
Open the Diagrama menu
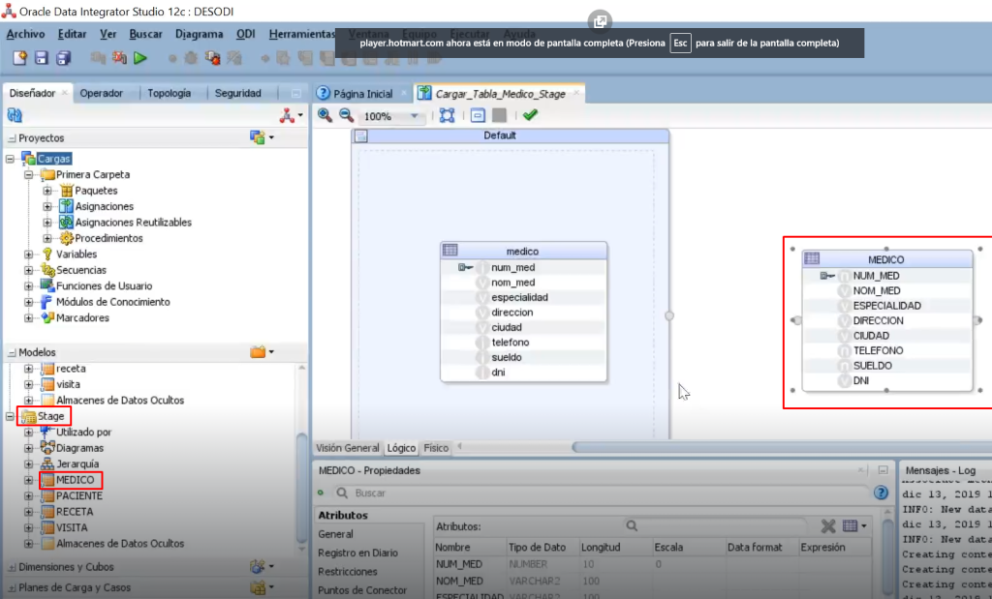coord(199,34)
